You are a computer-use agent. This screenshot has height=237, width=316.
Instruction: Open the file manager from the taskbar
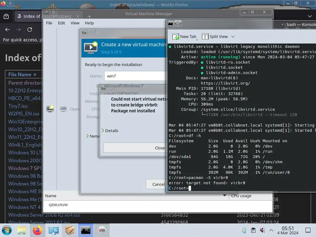[x=22, y=230]
